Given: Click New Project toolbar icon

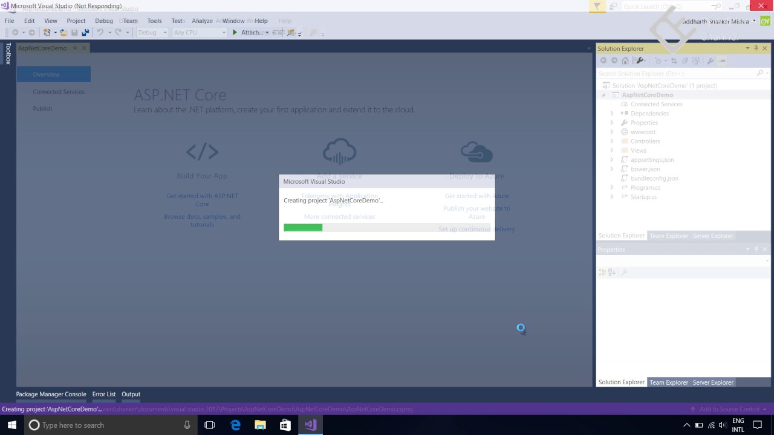Looking at the screenshot, I should (48, 33).
